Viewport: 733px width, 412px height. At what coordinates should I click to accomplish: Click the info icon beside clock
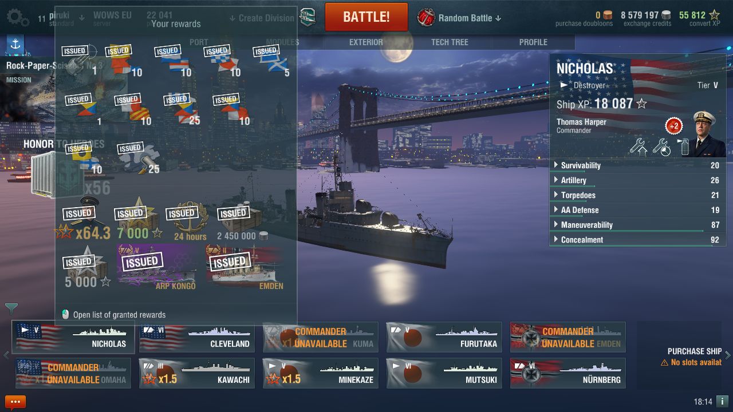point(722,402)
